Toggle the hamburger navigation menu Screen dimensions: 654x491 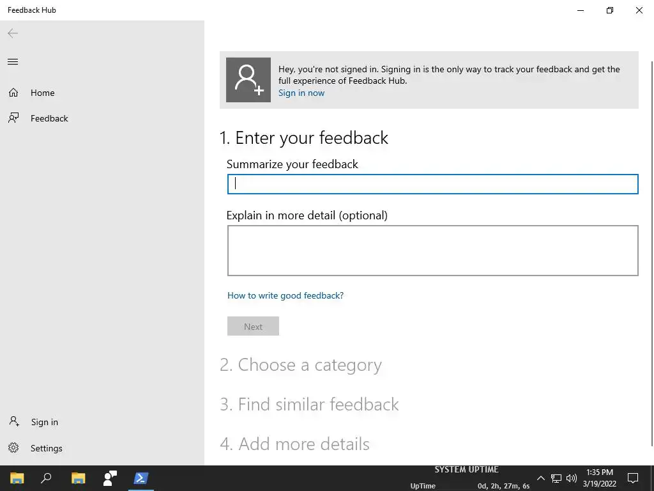click(13, 62)
